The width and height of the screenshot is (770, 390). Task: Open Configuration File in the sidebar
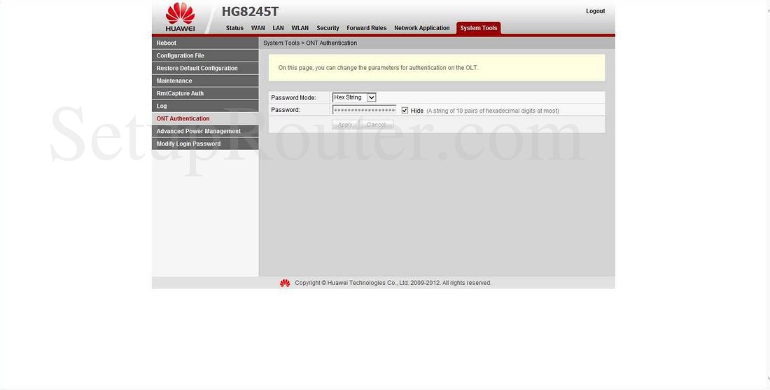(x=205, y=56)
